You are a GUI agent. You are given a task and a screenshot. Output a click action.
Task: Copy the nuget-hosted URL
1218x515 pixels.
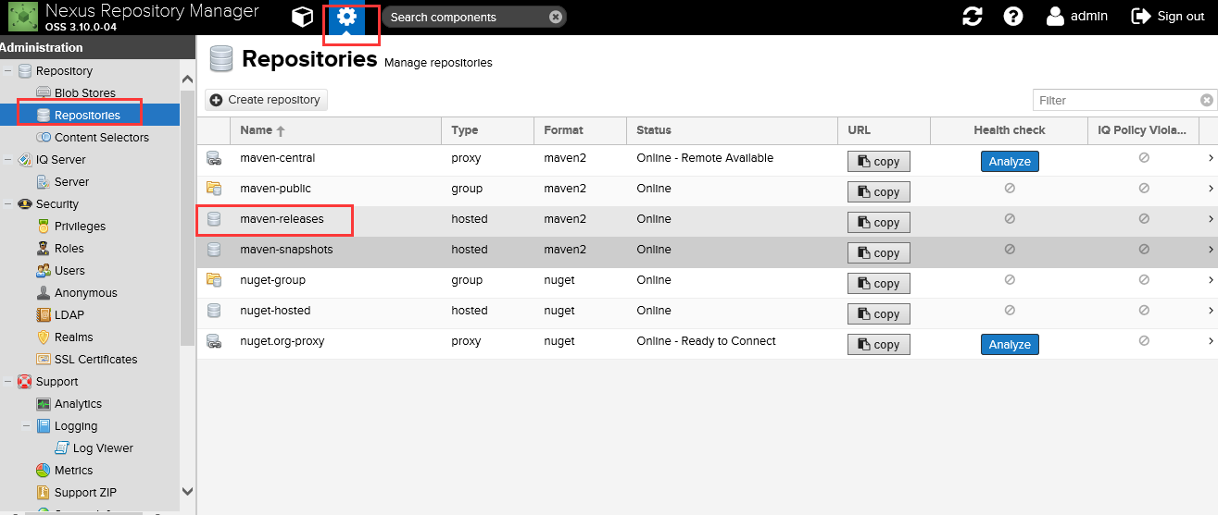879,314
